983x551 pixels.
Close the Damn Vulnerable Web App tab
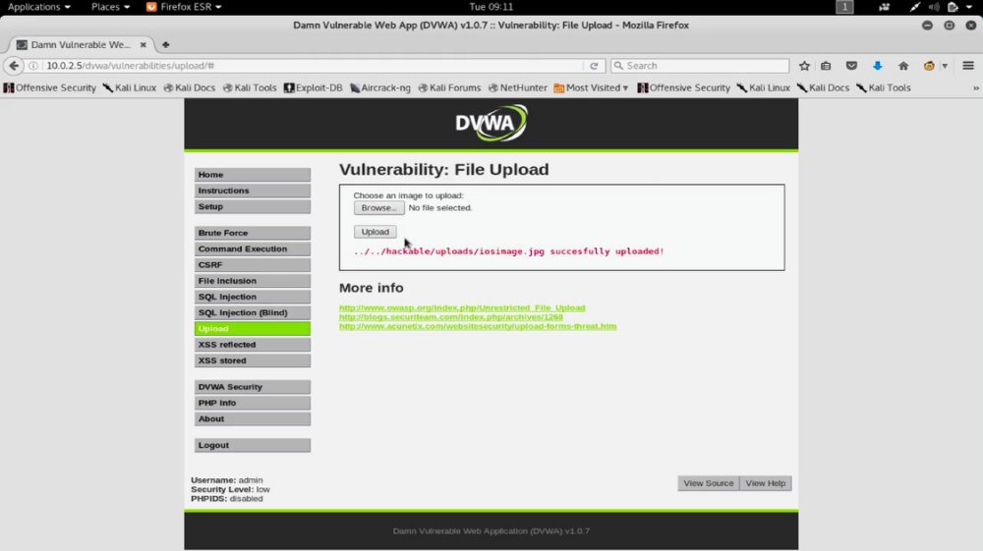click(143, 44)
